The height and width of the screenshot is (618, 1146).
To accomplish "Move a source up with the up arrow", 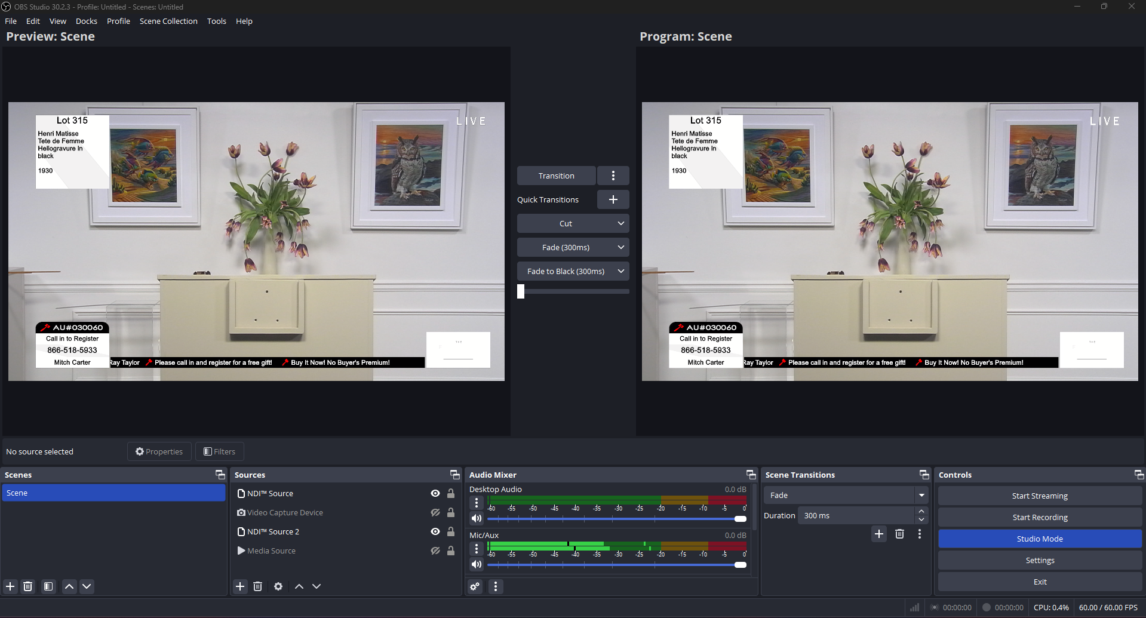I will pyautogui.click(x=299, y=586).
